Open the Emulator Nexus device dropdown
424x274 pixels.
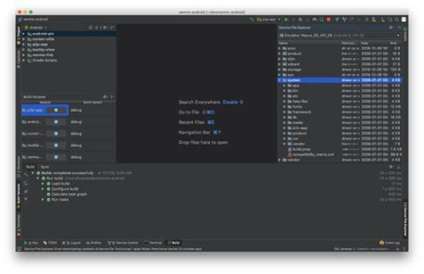pos(339,35)
